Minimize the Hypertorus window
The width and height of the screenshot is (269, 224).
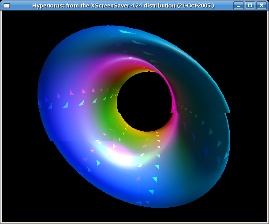[x=239, y=5]
